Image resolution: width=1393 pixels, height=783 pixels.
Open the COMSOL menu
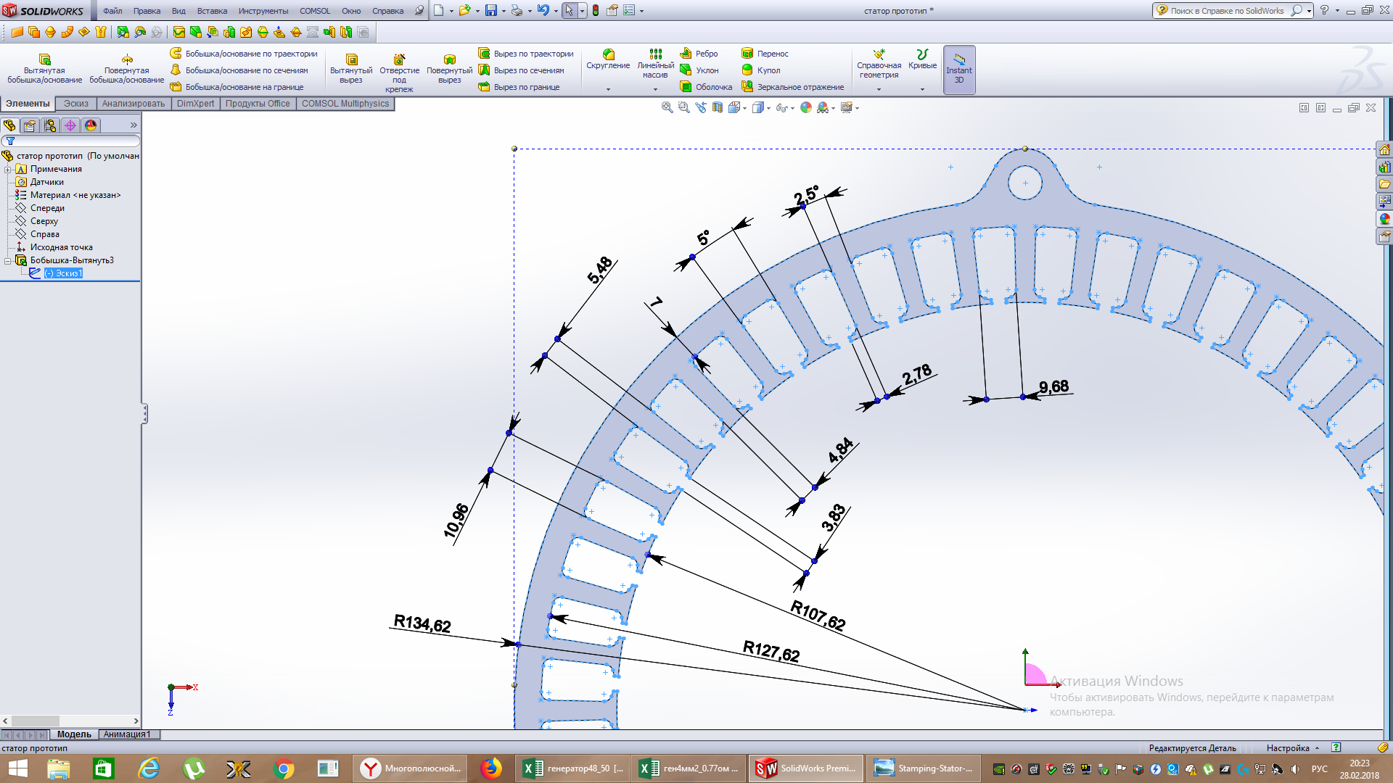pos(315,11)
